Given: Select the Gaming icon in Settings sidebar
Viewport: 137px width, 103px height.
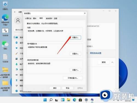Looking at the screenshot, I should (x=16, y=75).
